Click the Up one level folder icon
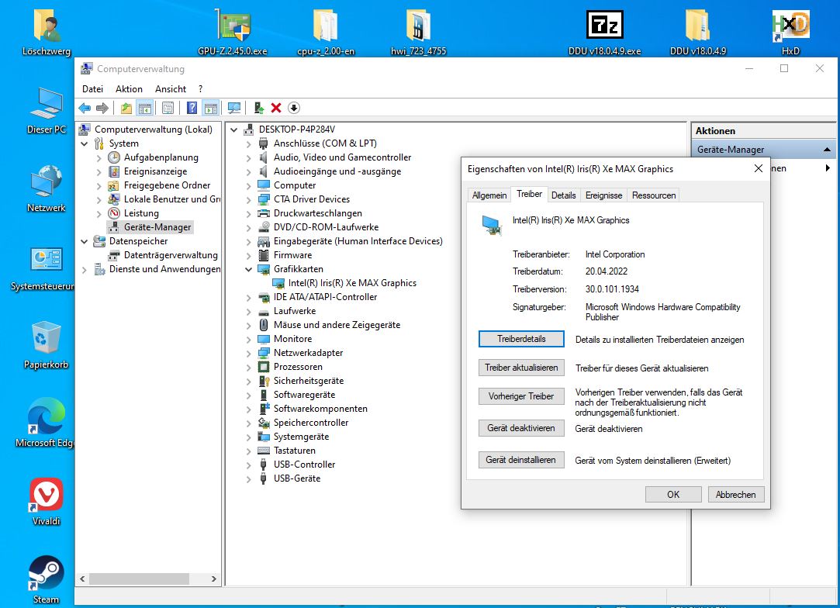 click(126, 109)
